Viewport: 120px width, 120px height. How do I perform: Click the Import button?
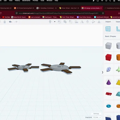(108, 22)
